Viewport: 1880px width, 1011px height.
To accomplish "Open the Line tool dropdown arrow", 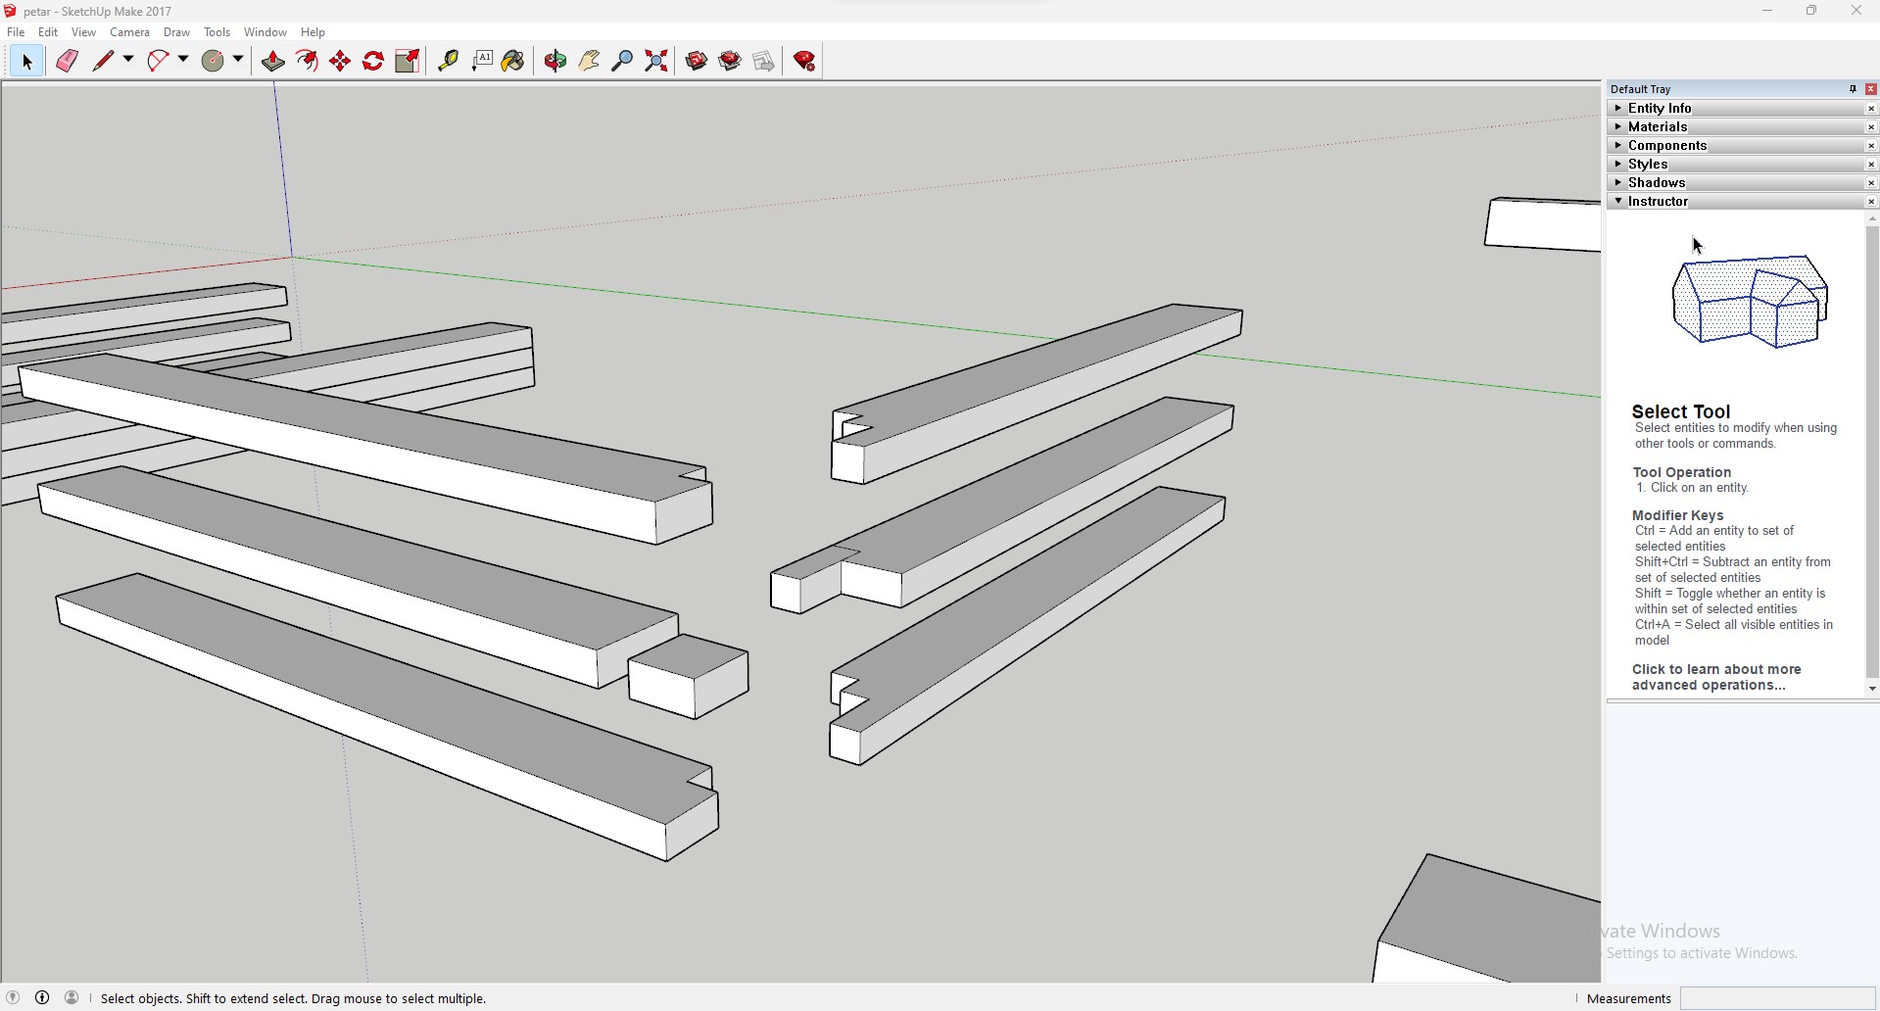I will tap(128, 60).
